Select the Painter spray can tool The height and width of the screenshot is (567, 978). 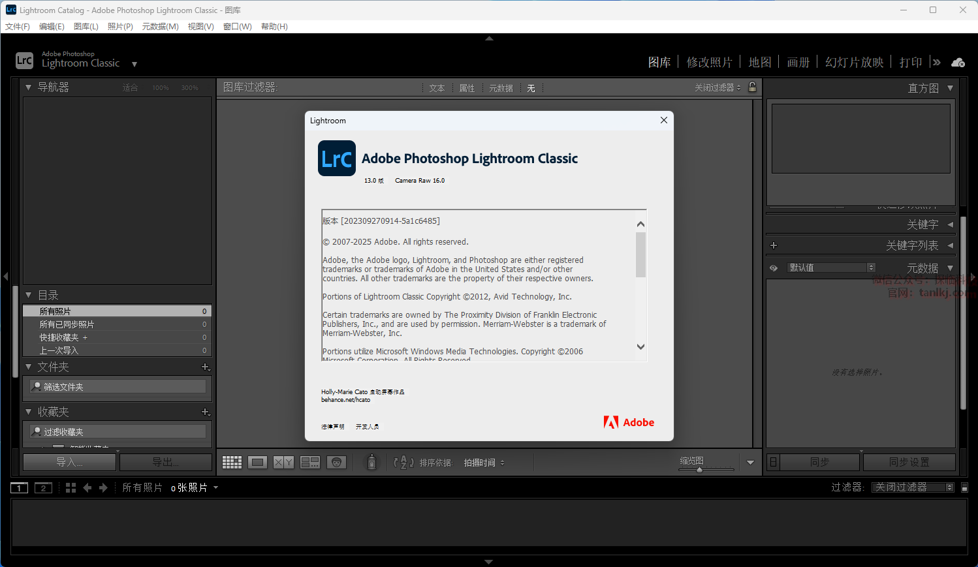pyautogui.click(x=372, y=462)
